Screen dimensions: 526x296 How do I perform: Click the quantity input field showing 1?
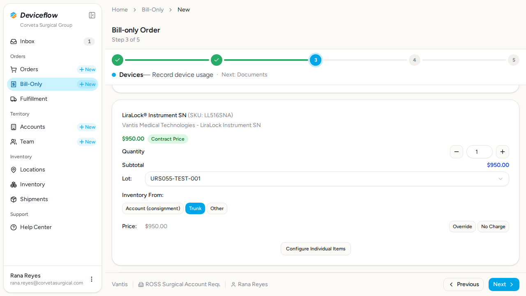[x=480, y=152]
